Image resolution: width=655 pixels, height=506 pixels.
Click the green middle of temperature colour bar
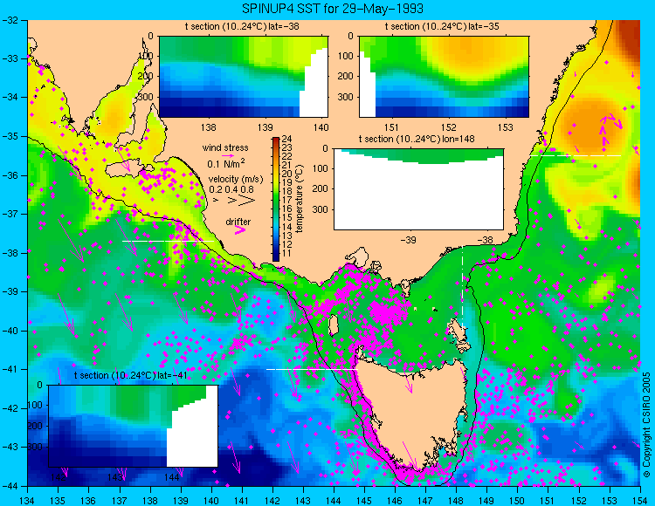coord(276,201)
